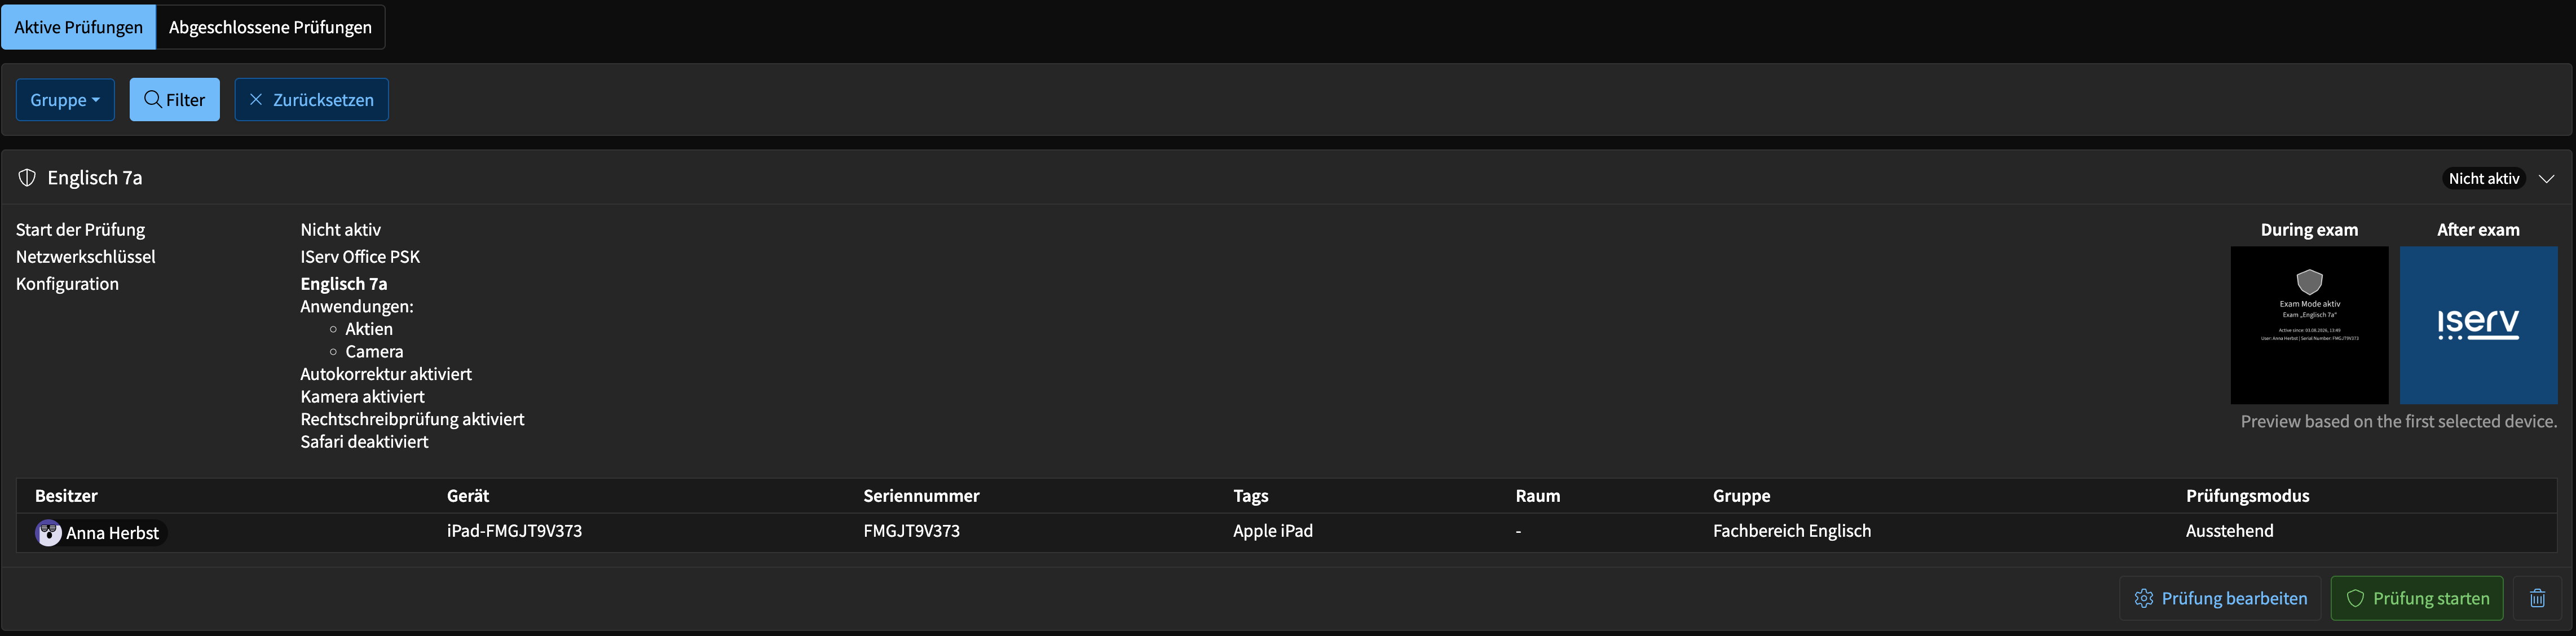
Task: Click the Prüfung starten button
Action: point(2417,598)
